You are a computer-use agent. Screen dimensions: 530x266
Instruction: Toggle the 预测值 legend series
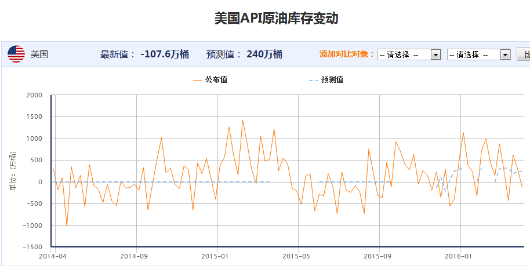pos(326,80)
